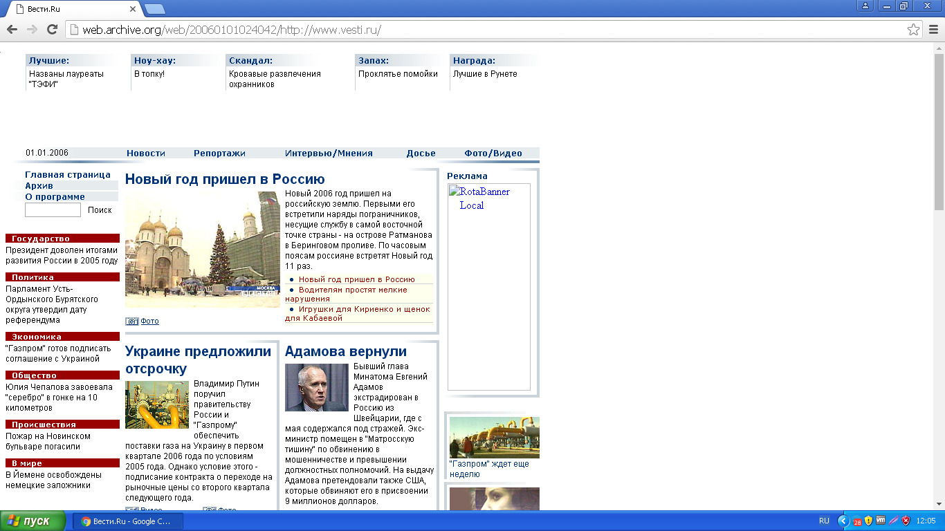Click the Поиск search button
945x531 pixels.
(x=100, y=210)
